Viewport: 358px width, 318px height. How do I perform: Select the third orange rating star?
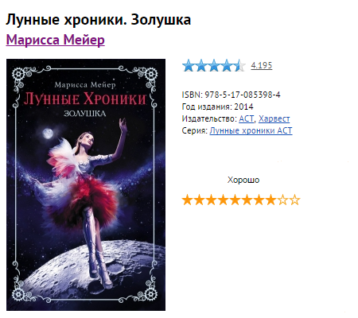pyautogui.click(x=211, y=200)
